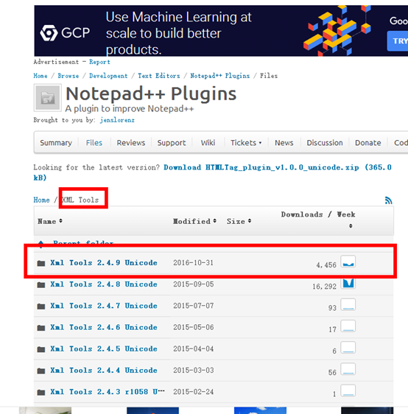
Task: Click folder icon for Xml Tools 2.4.6
Action: [x=41, y=328]
